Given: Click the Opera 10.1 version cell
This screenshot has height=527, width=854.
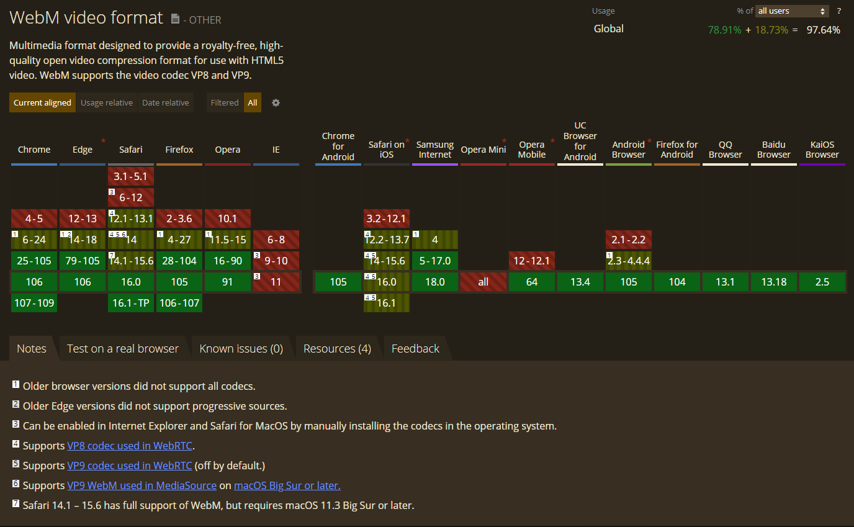Looking at the screenshot, I should point(228,218).
